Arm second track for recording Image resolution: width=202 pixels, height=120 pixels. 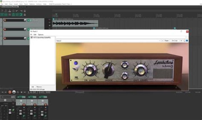coord(5,29)
